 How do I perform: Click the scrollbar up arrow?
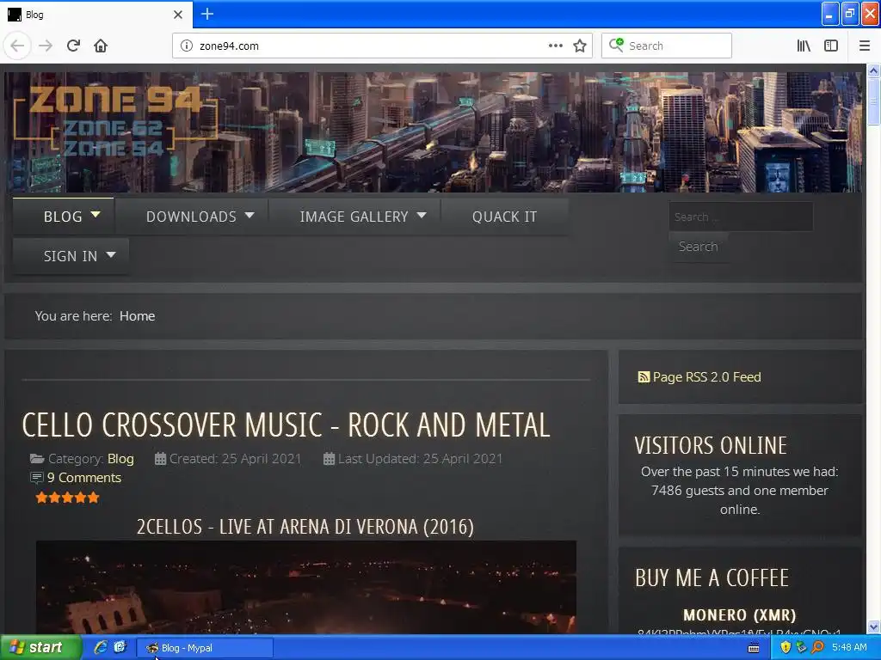click(x=873, y=70)
